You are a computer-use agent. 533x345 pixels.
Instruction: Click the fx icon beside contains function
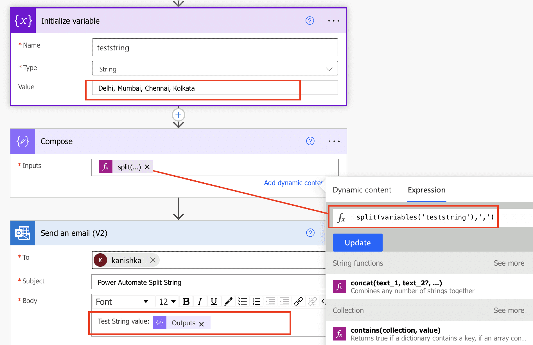coord(340,334)
